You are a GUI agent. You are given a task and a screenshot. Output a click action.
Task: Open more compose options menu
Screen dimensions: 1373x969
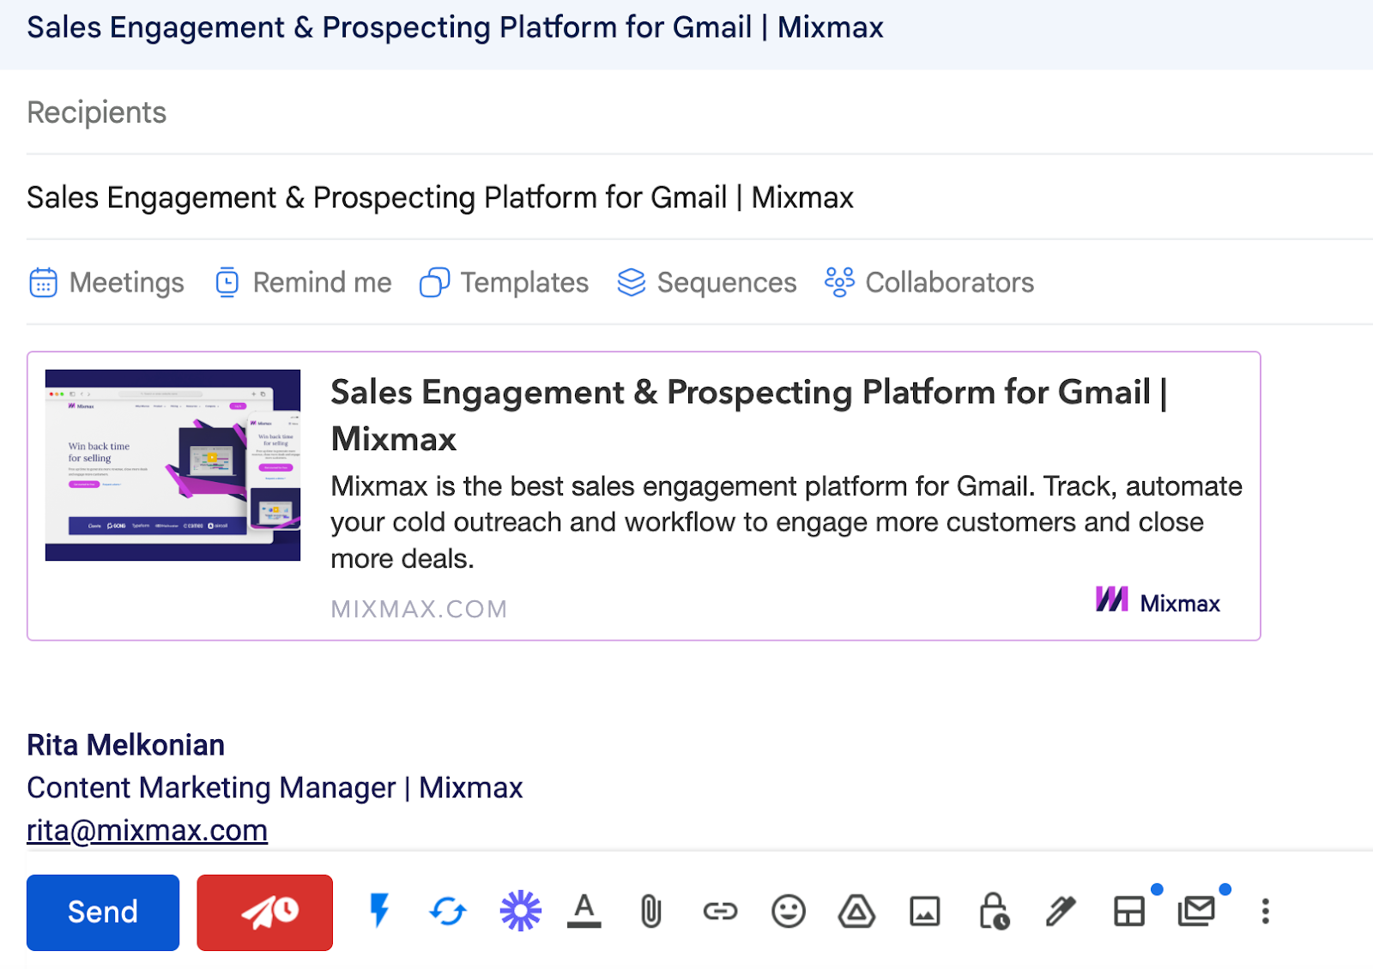[1265, 912]
